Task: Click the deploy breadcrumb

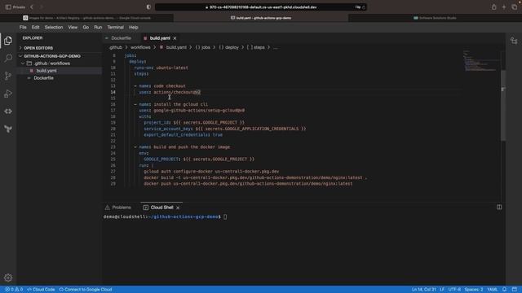Action: [x=228, y=47]
